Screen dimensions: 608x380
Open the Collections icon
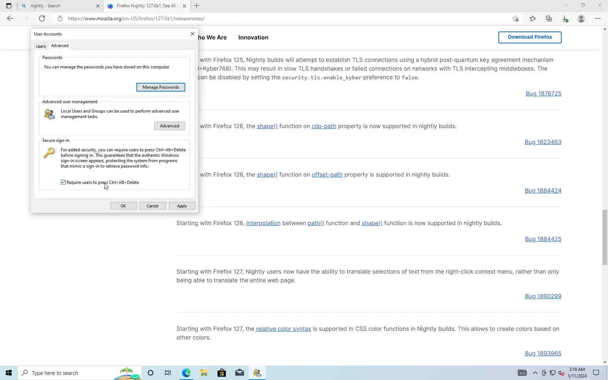pyautogui.click(x=549, y=18)
